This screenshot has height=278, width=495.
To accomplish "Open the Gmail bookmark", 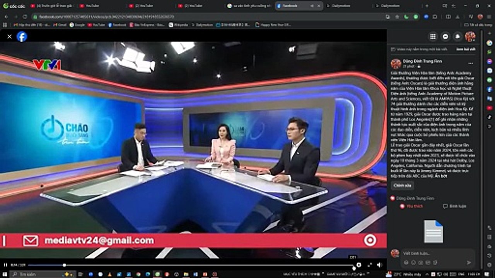I will point(60,25).
